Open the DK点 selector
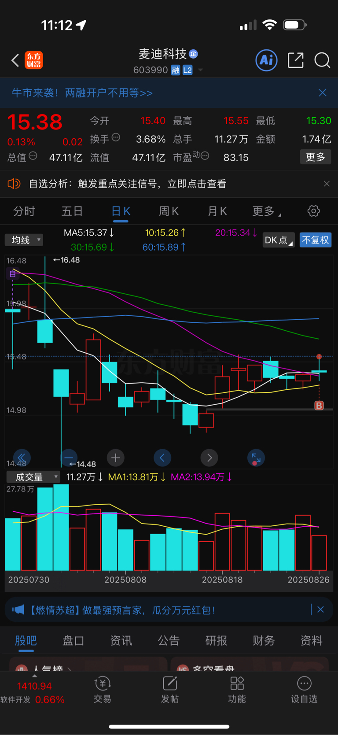Viewport: 338px width, 735px height. (x=279, y=240)
